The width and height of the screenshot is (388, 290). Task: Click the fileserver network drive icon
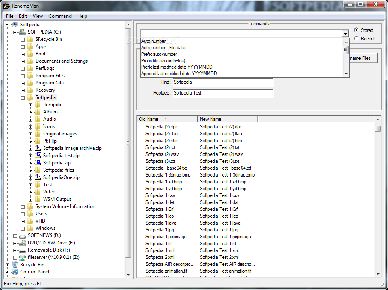pos(23,257)
